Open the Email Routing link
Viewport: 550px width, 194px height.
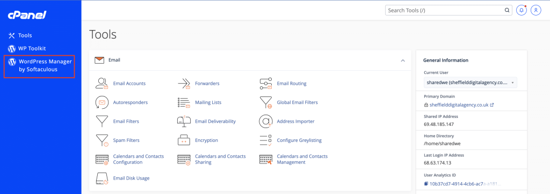tap(292, 84)
